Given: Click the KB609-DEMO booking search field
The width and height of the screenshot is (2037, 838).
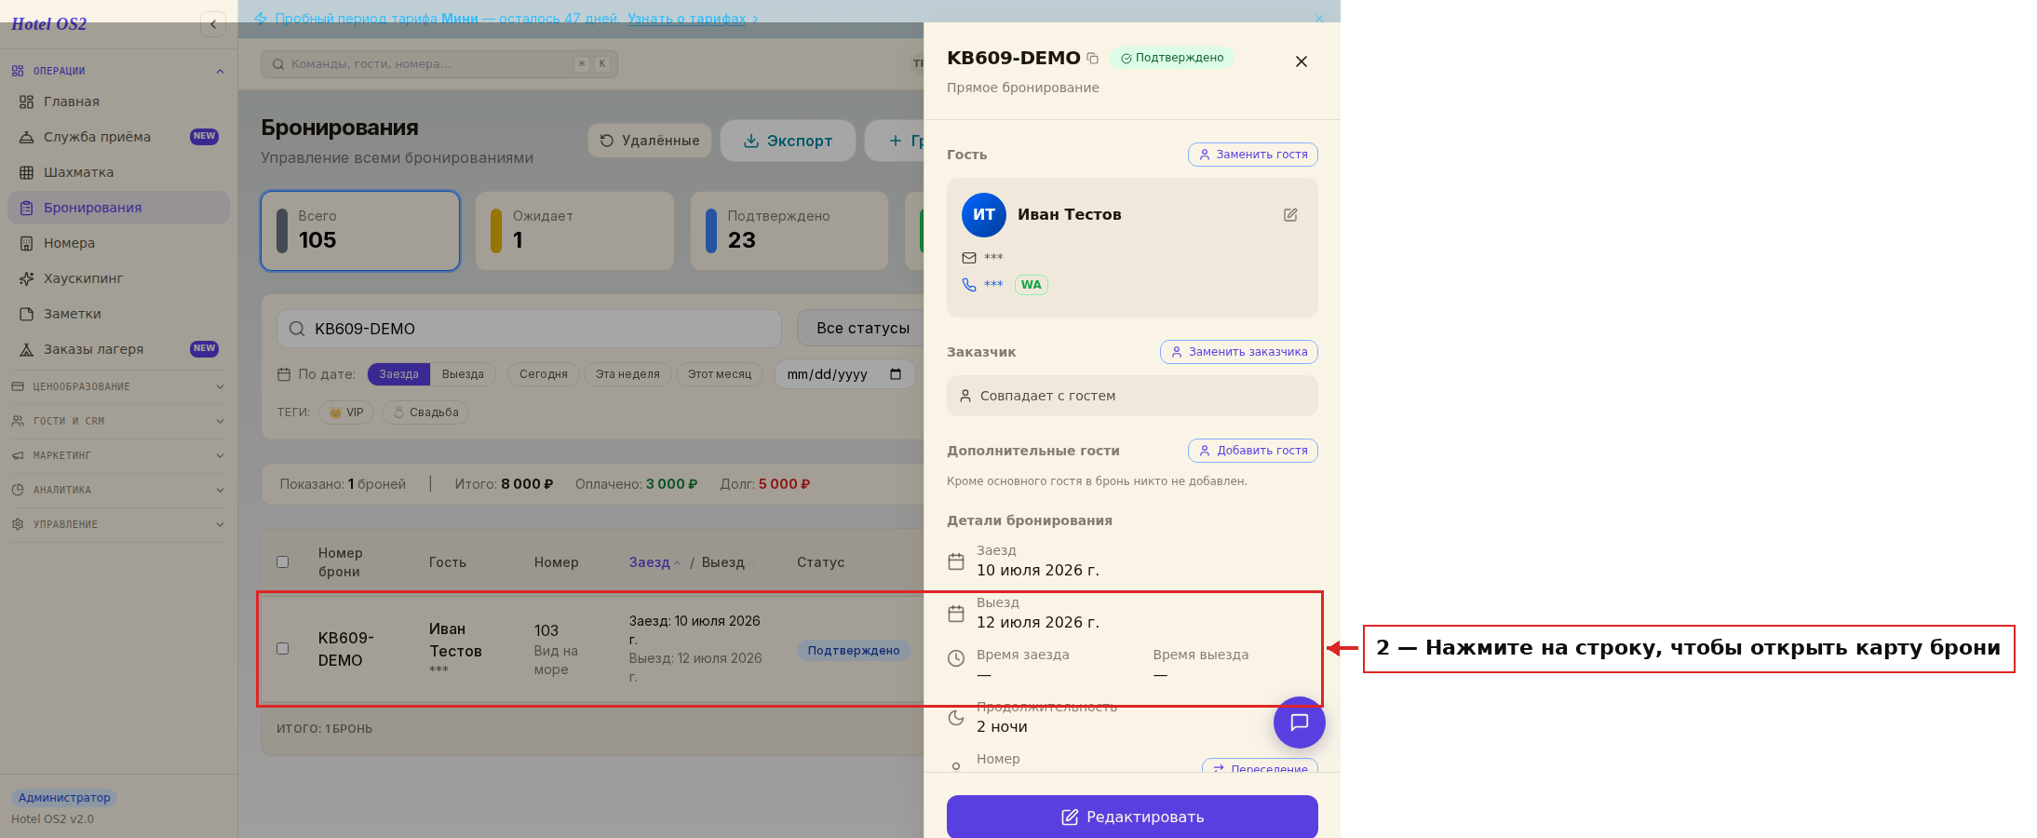Looking at the screenshot, I should (529, 329).
